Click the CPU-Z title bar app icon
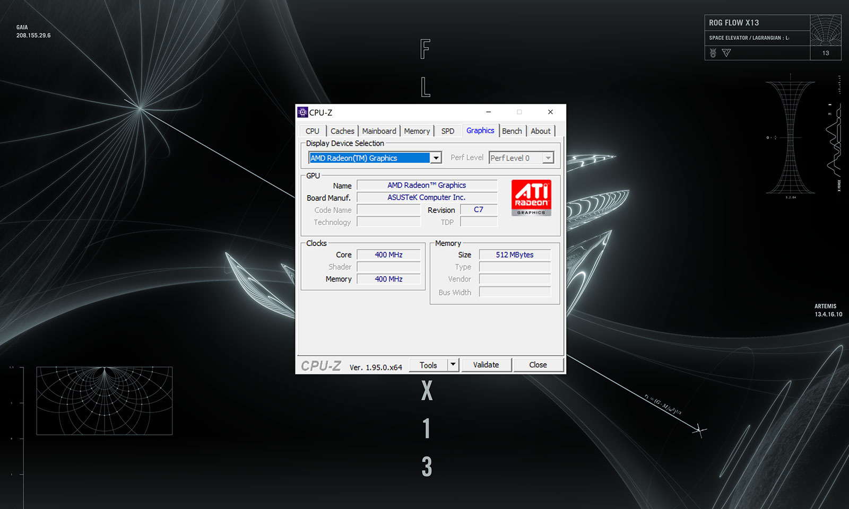 click(x=302, y=112)
